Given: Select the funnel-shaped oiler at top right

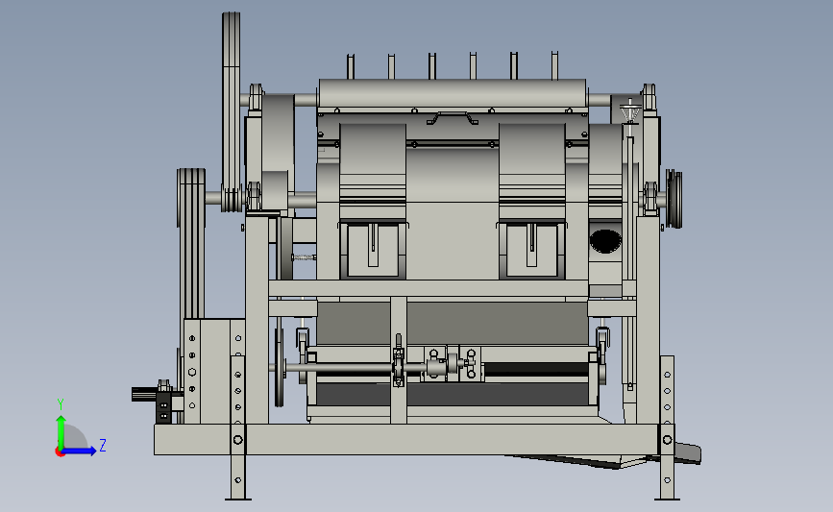Looking at the screenshot, I should tap(630, 111).
